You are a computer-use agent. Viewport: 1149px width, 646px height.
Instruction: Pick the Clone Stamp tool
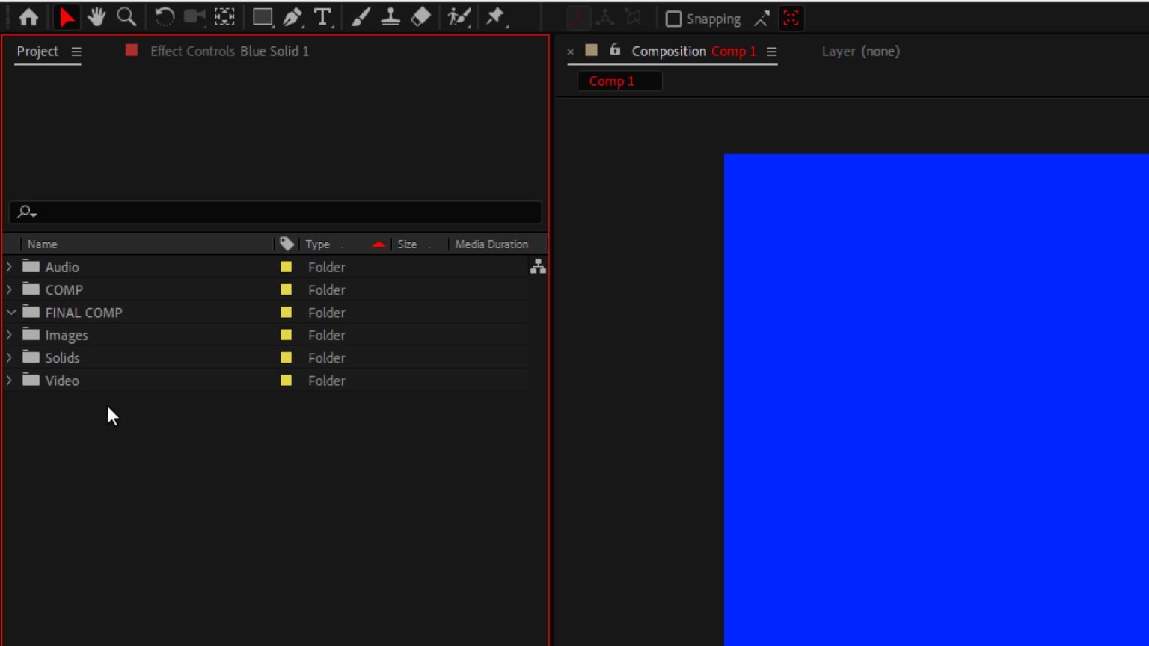(390, 17)
